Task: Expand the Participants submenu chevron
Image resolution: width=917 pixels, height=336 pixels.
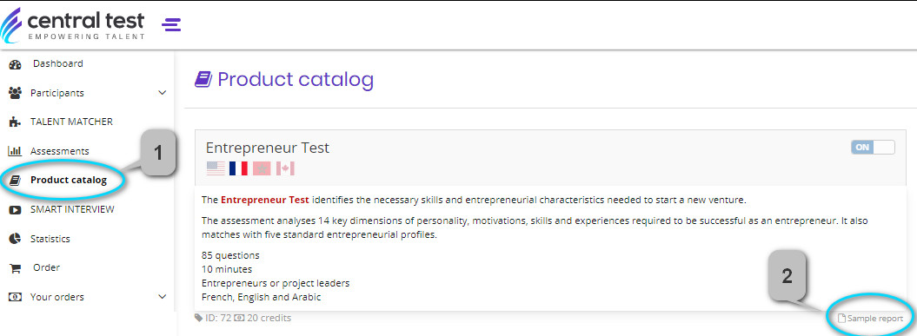Action: coord(163,93)
